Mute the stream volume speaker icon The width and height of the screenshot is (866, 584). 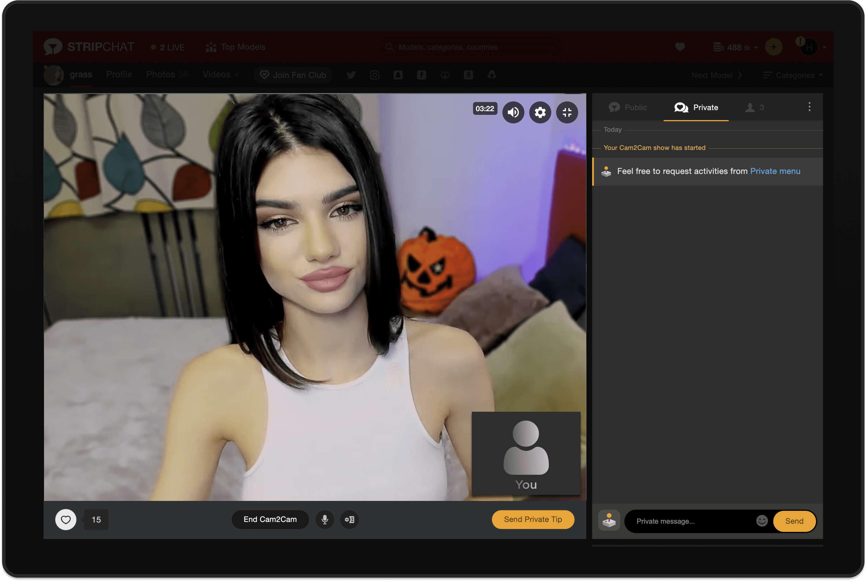[x=513, y=112]
